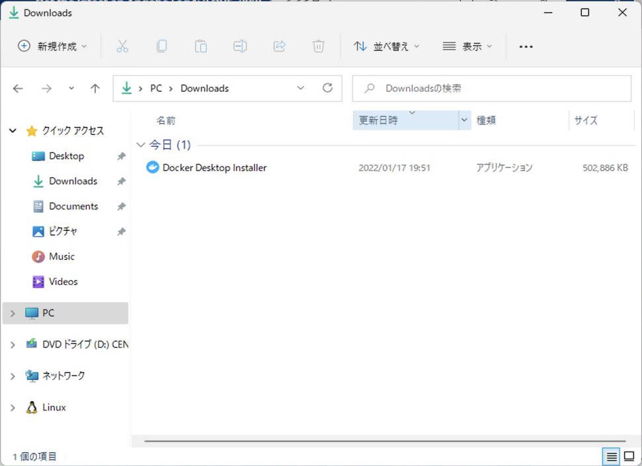Click PC in the address breadcrumb

tap(156, 89)
